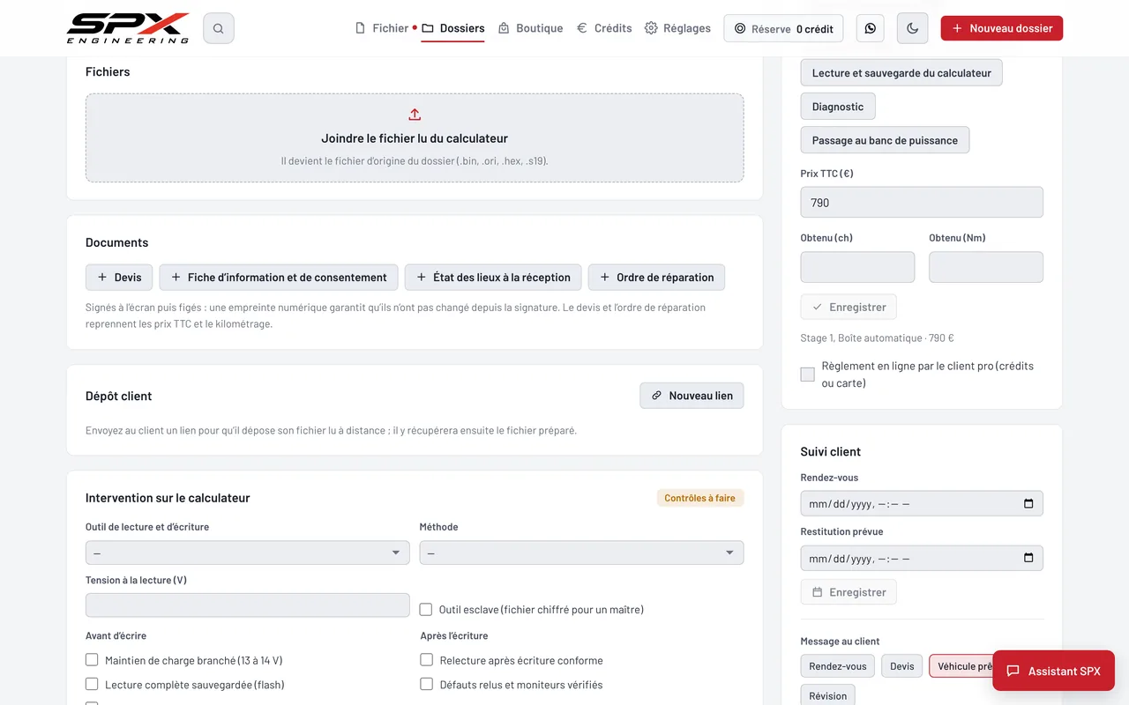Enable Règlement en ligne par le client pro
This screenshot has width=1129, height=705.
pyautogui.click(x=807, y=375)
